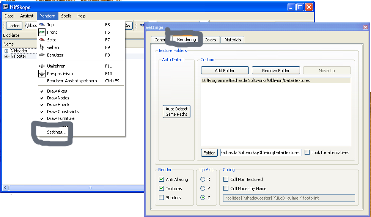
Task: Open the Materials tab
Action: coord(233,40)
